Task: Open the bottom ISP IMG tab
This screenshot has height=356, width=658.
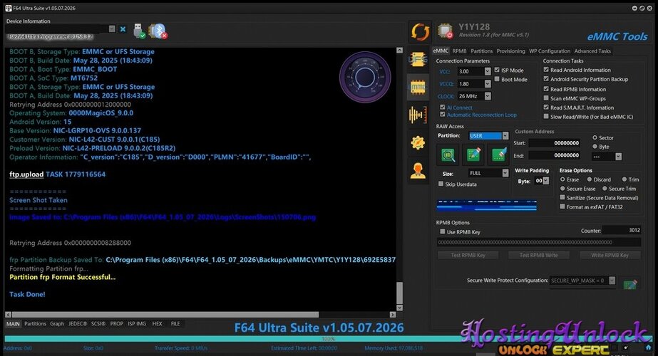Action: 137,324
